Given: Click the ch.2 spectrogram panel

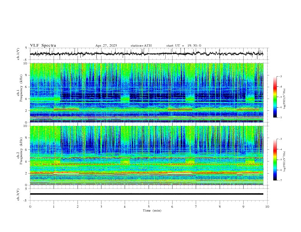Looking at the screenshot, I should click(x=146, y=155).
